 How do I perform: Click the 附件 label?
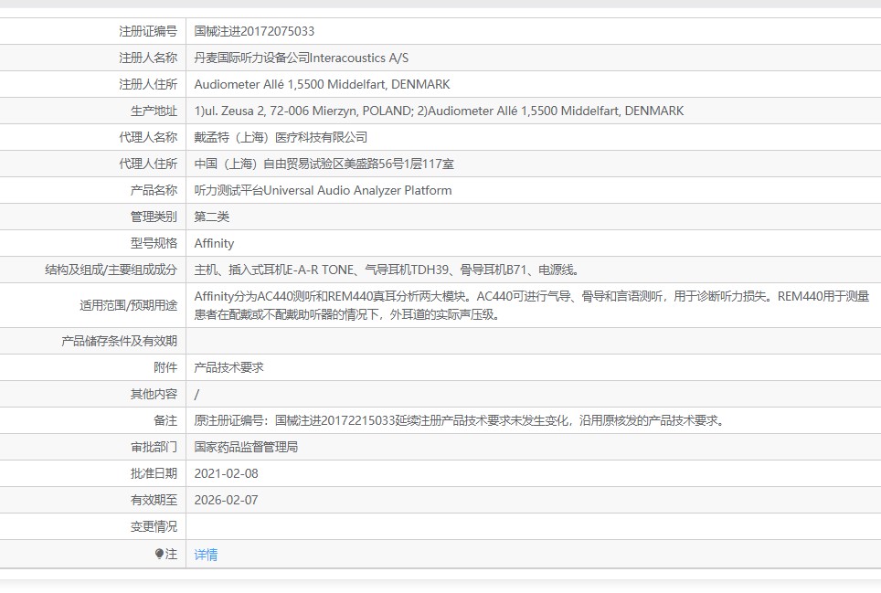point(165,368)
